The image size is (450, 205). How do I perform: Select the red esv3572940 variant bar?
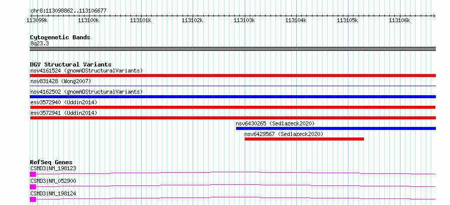click(x=233, y=107)
